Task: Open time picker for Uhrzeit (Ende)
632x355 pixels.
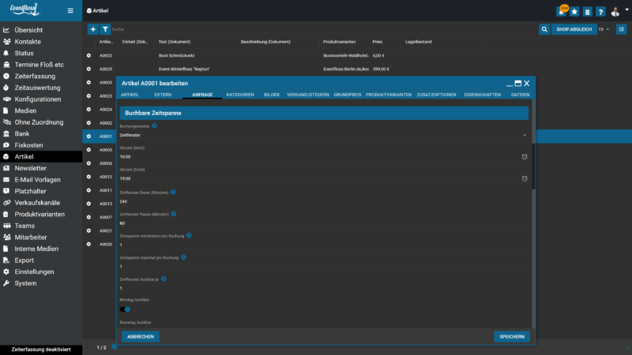Action: (x=525, y=178)
